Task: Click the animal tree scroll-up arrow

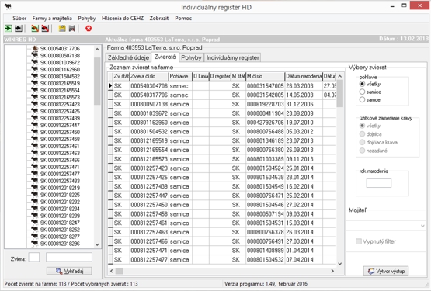Action: pos(97,50)
